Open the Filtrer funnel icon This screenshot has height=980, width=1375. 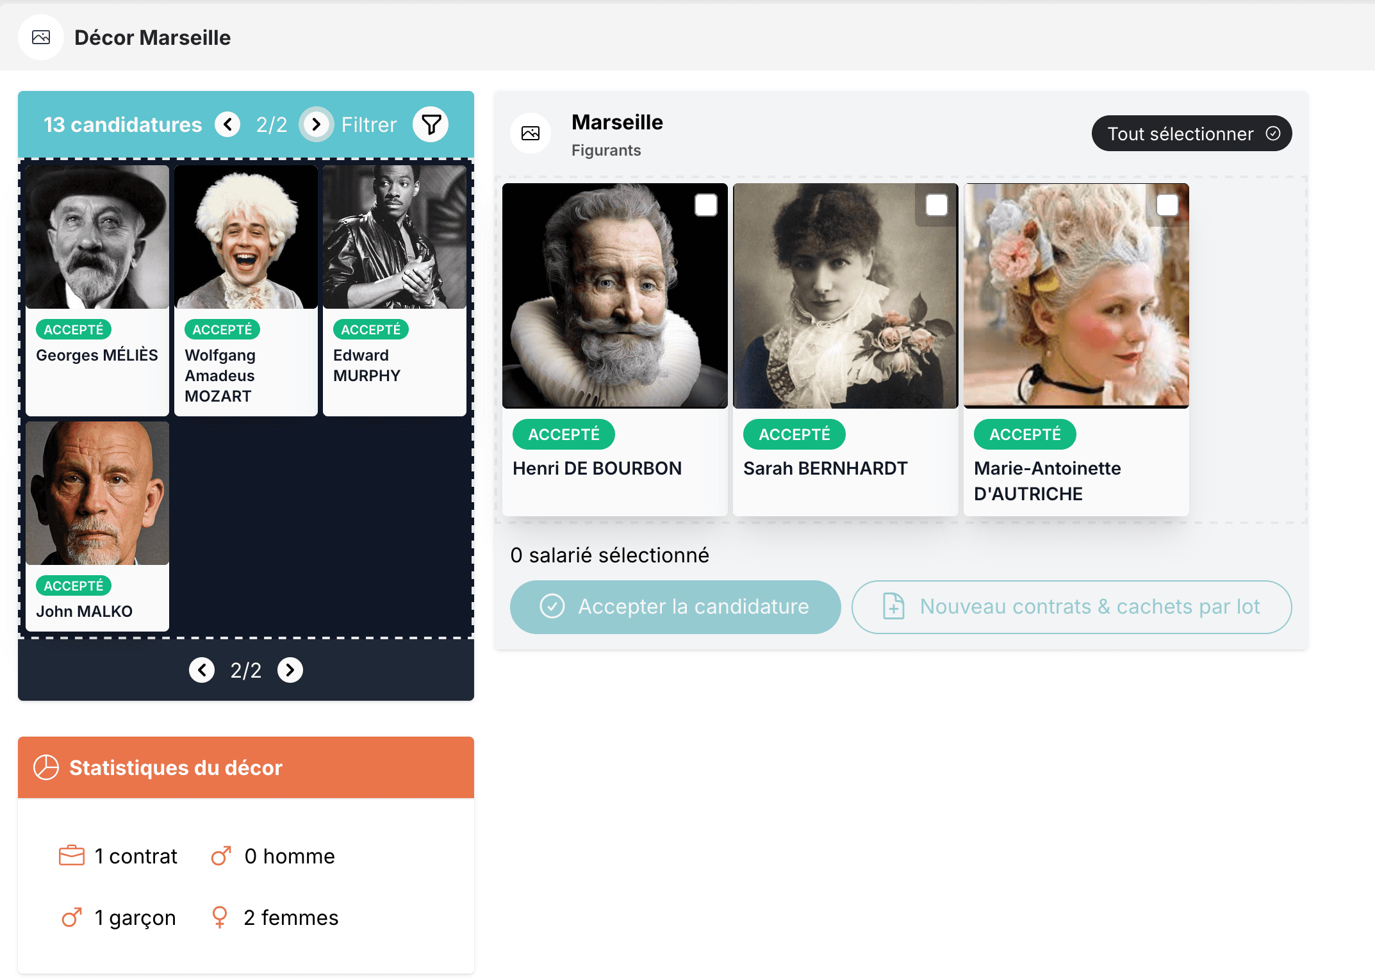[x=431, y=124]
